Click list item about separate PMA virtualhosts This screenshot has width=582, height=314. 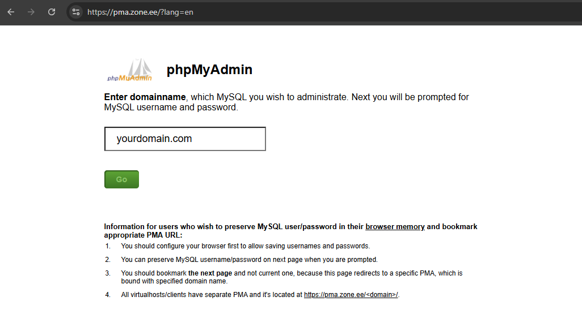212,295
